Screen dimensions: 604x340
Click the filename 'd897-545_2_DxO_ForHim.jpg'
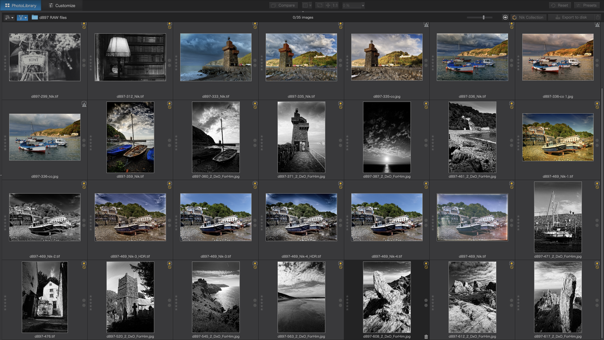tap(216, 336)
